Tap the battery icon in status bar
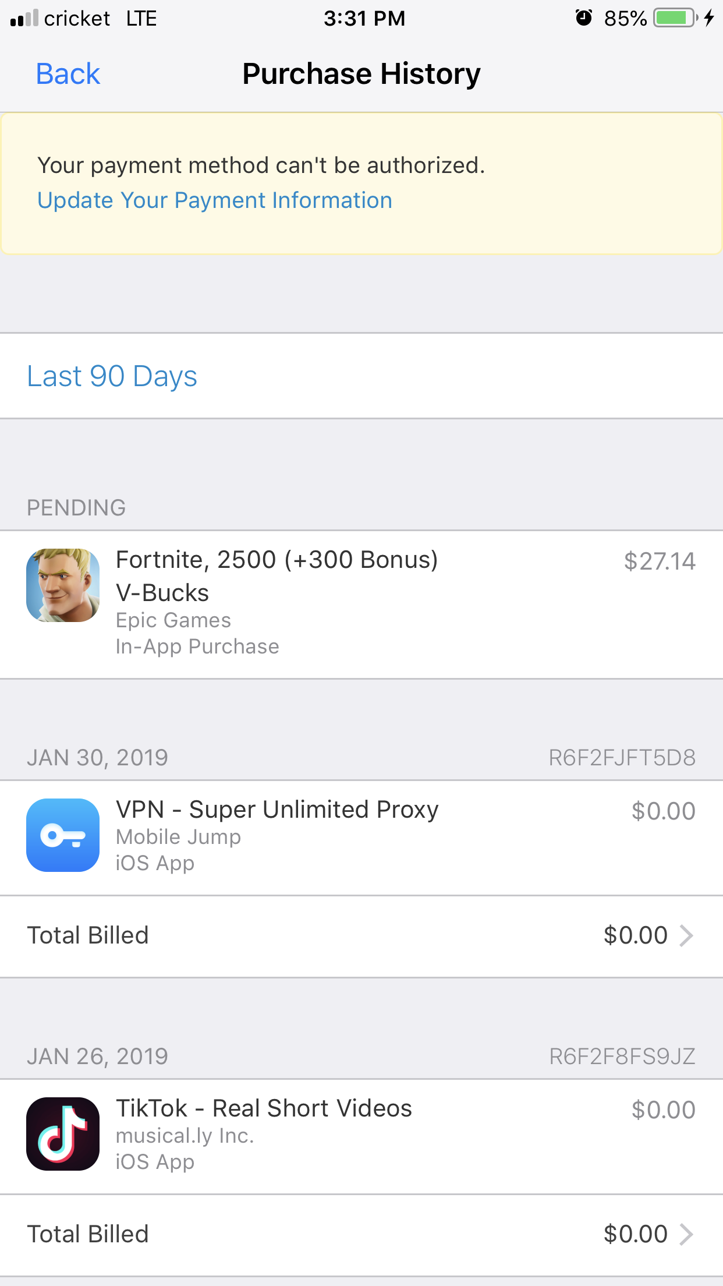 (x=675, y=18)
